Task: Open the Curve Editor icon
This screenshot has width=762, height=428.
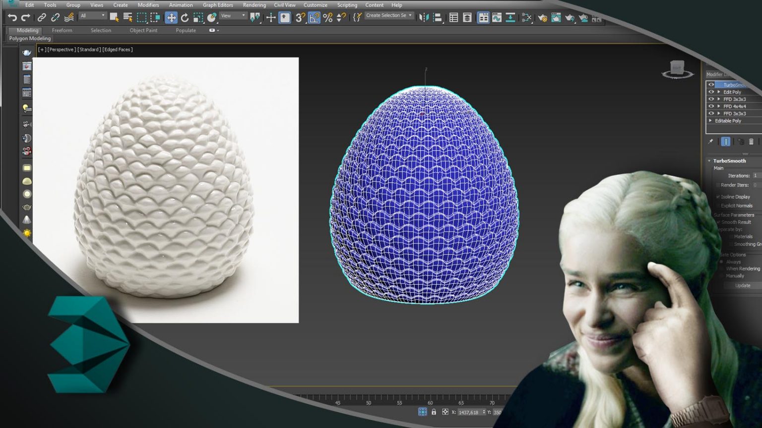Action: click(x=497, y=18)
